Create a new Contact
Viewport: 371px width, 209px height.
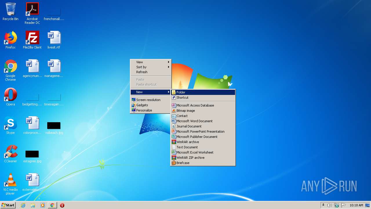(x=203, y=116)
